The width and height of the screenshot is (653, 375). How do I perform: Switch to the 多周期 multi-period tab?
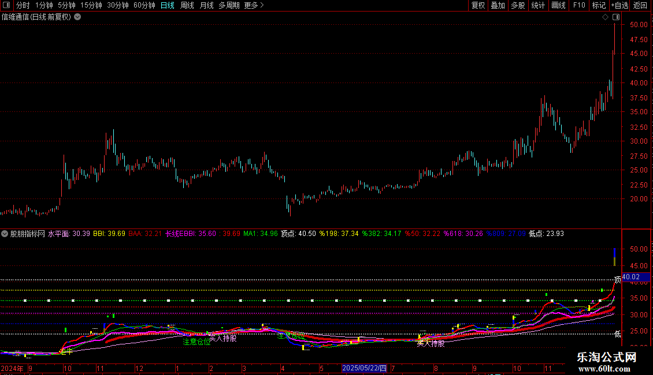click(228, 6)
